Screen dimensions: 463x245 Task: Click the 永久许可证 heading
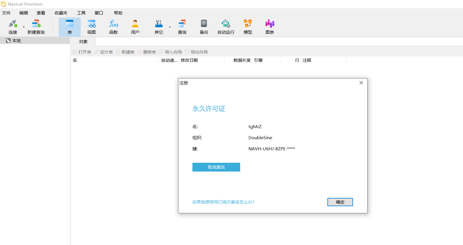point(209,109)
